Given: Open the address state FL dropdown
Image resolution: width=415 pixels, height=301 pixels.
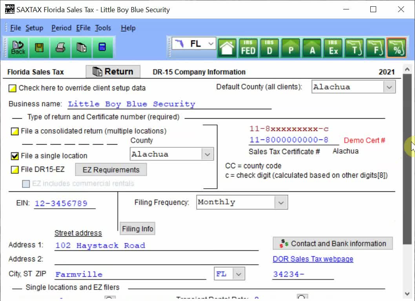Looking at the screenshot, I should tap(238, 274).
